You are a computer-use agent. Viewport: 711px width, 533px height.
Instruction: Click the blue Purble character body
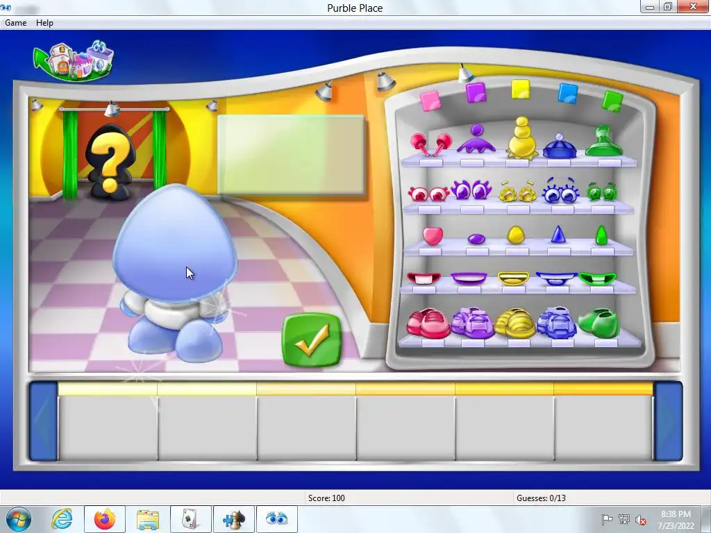(174, 272)
